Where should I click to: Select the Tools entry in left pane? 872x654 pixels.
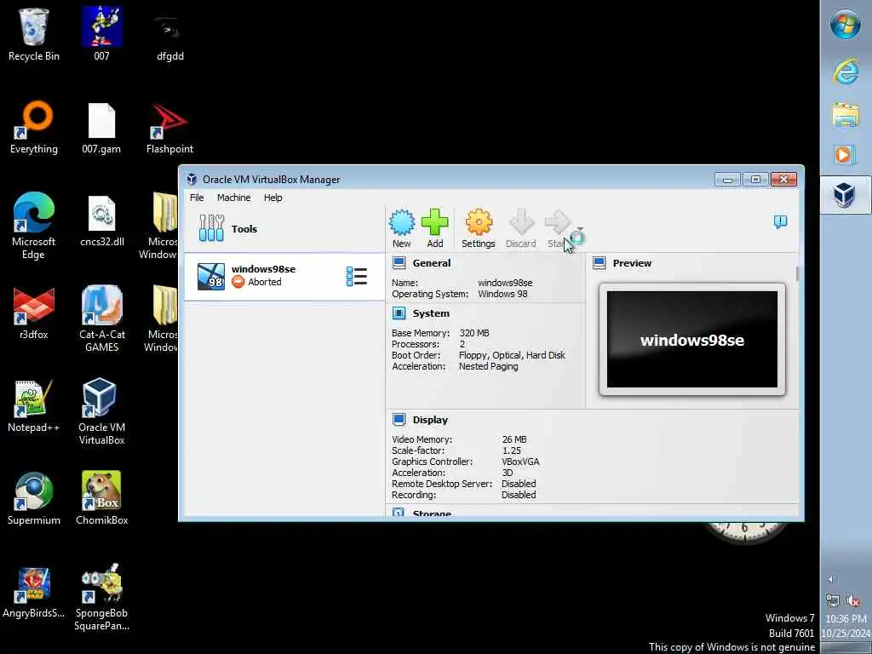[284, 228]
